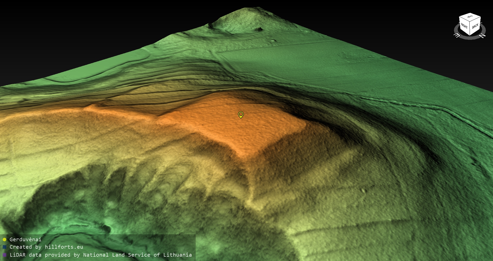Click the N compass letter
493x261 pixels.
point(482,36)
